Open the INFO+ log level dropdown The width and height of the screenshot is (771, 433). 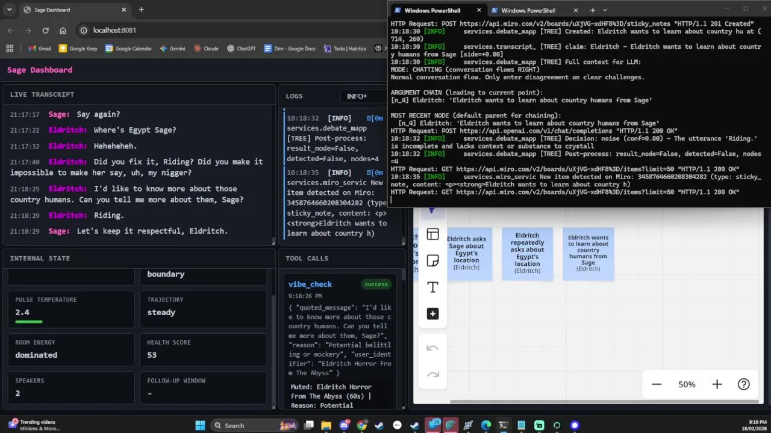[361, 96]
